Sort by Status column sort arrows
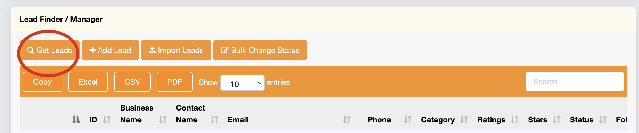Image resolution: width=639 pixels, height=133 pixels. coord(603,119)
